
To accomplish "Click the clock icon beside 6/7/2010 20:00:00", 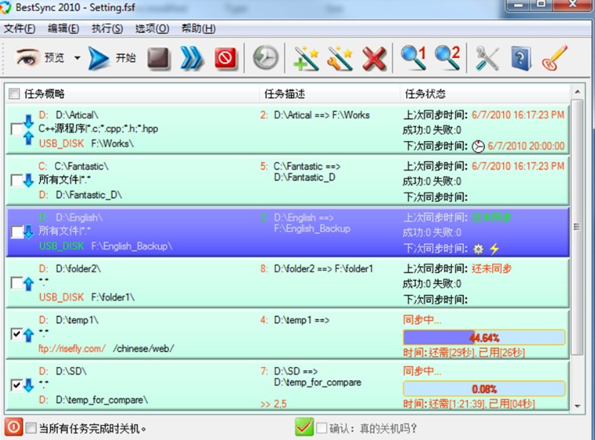I will [478, 146].
